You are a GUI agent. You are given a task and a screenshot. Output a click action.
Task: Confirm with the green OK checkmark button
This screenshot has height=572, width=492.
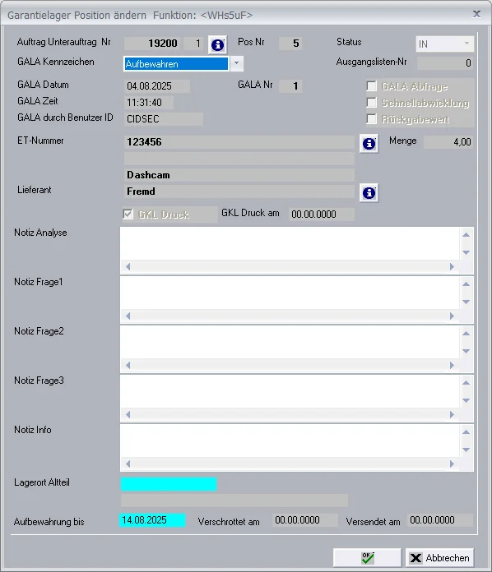pos(367,558)
